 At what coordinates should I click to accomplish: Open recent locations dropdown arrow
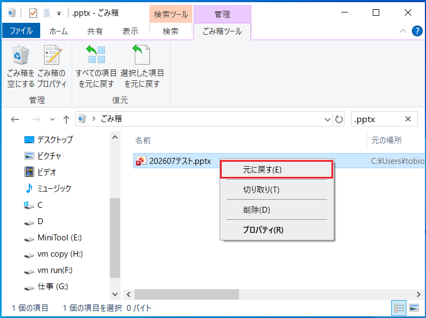coord(52,119)
